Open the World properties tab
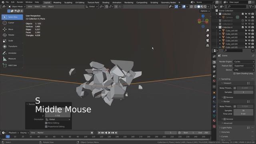 tap(214, 81)
